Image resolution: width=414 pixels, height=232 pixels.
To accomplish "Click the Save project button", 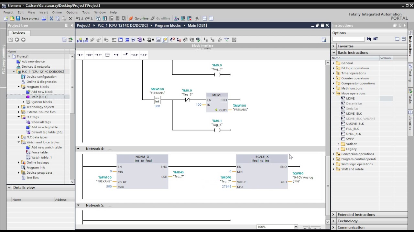I will click(x=27, y=18).
